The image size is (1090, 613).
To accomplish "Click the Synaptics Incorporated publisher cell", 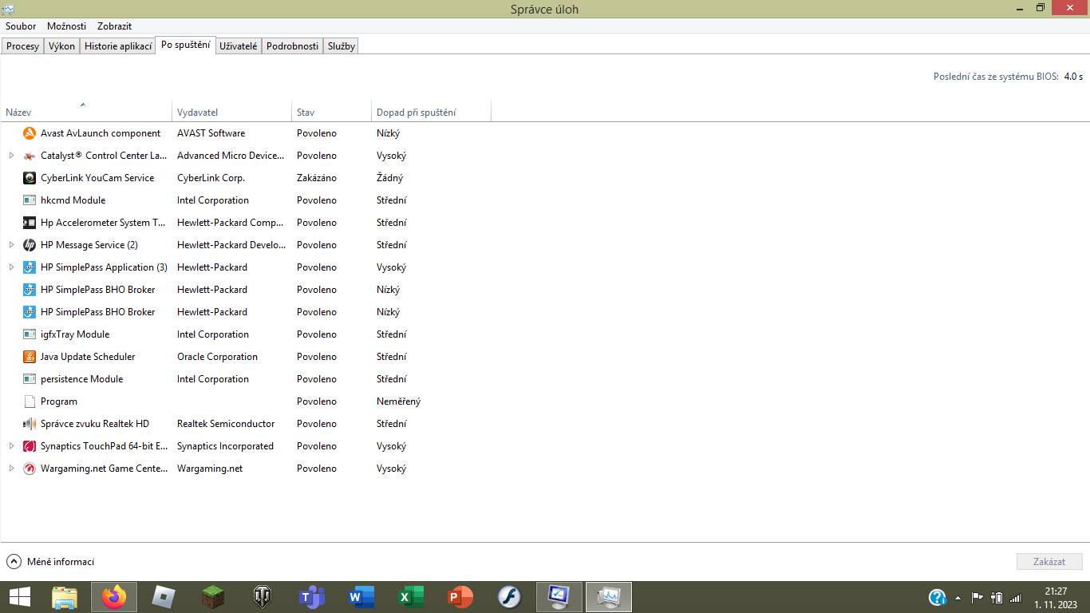I will click(x=225, y=446).
